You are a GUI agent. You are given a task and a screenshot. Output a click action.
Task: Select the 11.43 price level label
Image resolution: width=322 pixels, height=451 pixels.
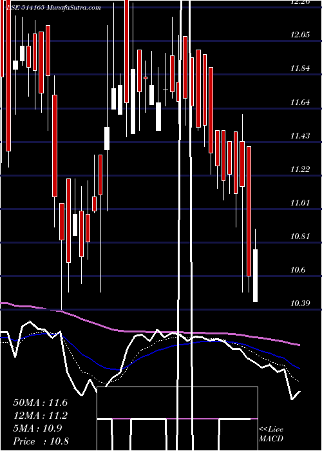[x=300, y=135]
